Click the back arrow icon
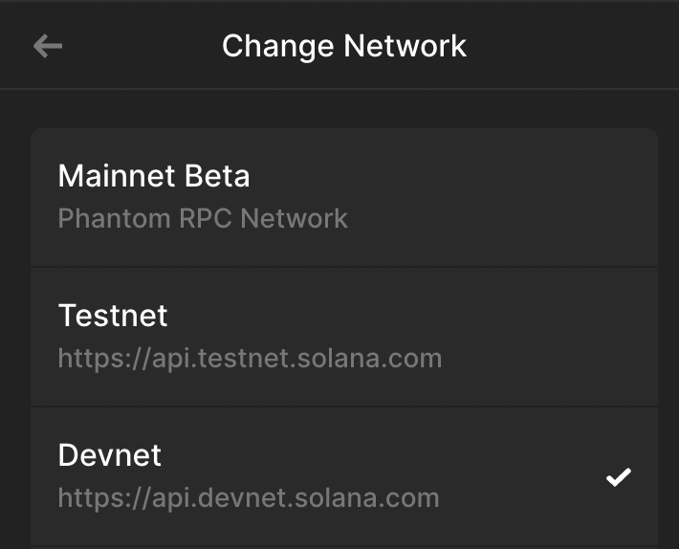This screenshot has width=679, height=549. coord(48,46)
